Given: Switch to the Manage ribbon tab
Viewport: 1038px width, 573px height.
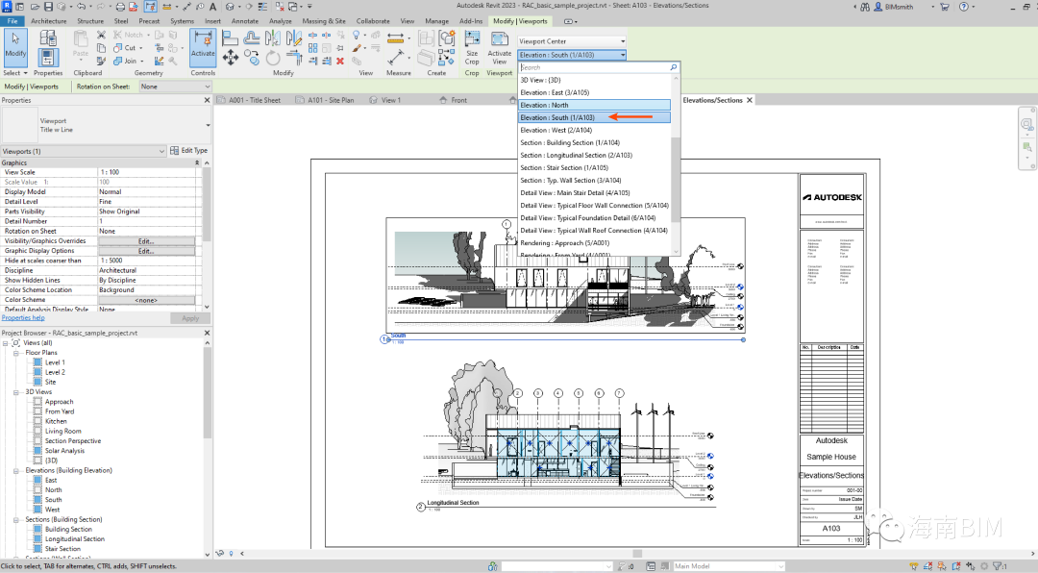Looking at the screenshot, I should coord(437,21).
